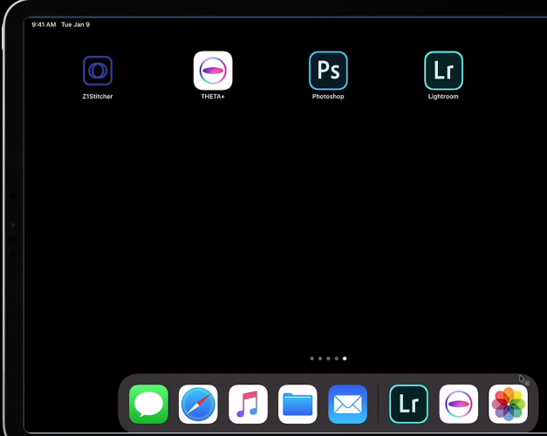Open Mail from the dock
The height and width of the screenshot is (436, 547).
347,404
